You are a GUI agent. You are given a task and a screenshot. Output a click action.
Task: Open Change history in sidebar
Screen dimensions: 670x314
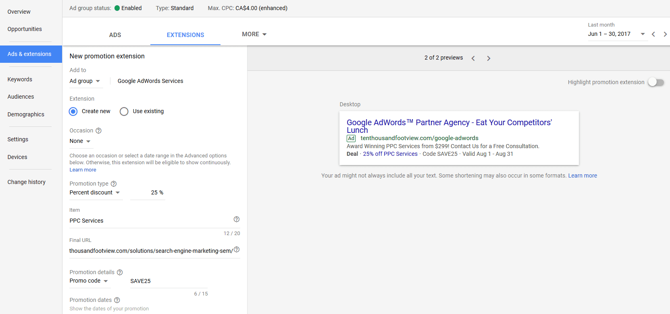click(26, 182)
